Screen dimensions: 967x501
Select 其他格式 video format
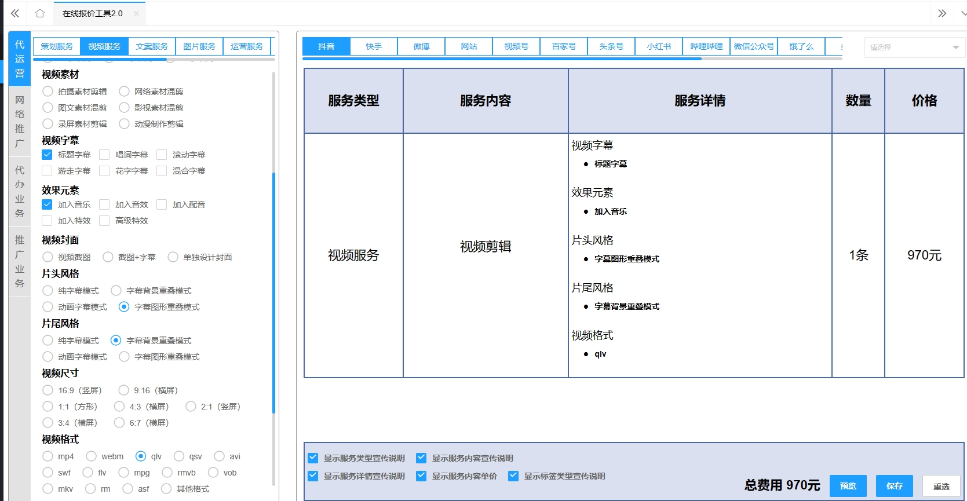tap(166, 489)
